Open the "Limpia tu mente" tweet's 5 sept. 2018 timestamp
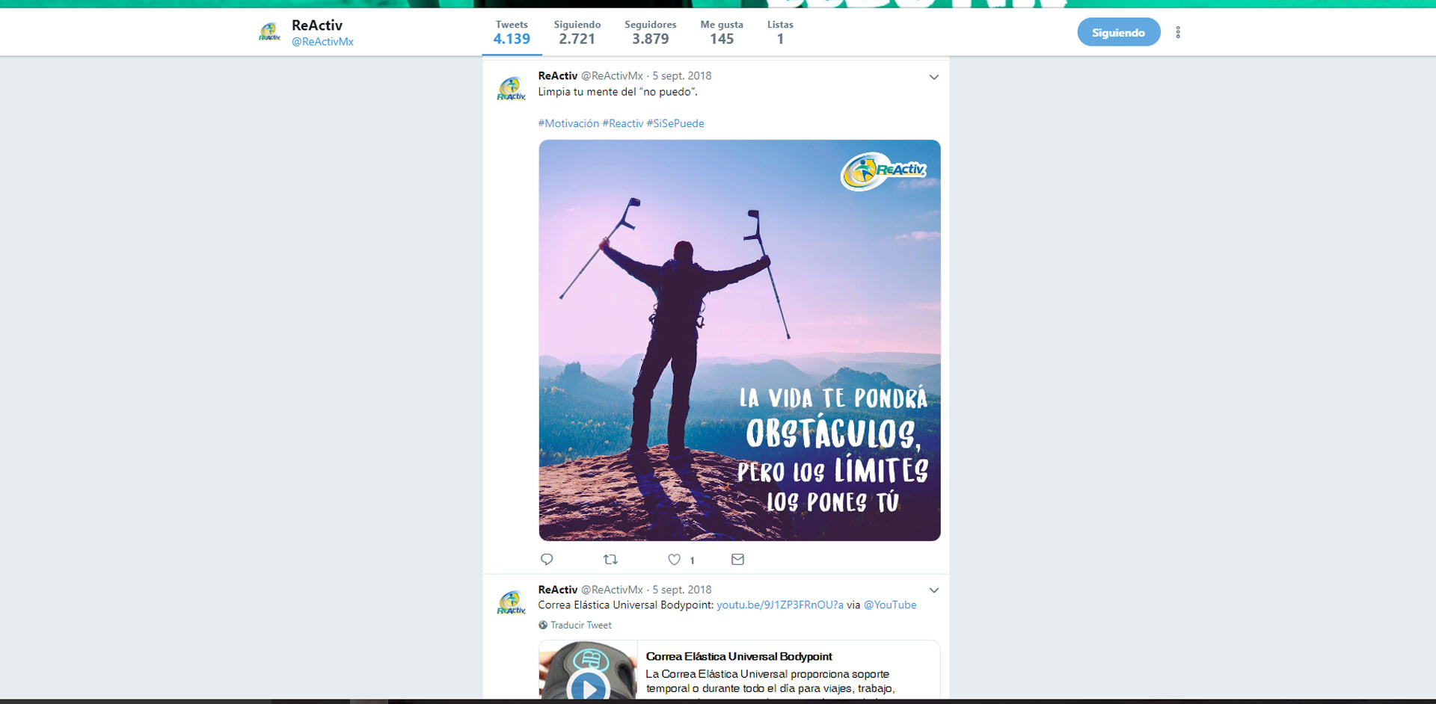 (x=681, y=75)
